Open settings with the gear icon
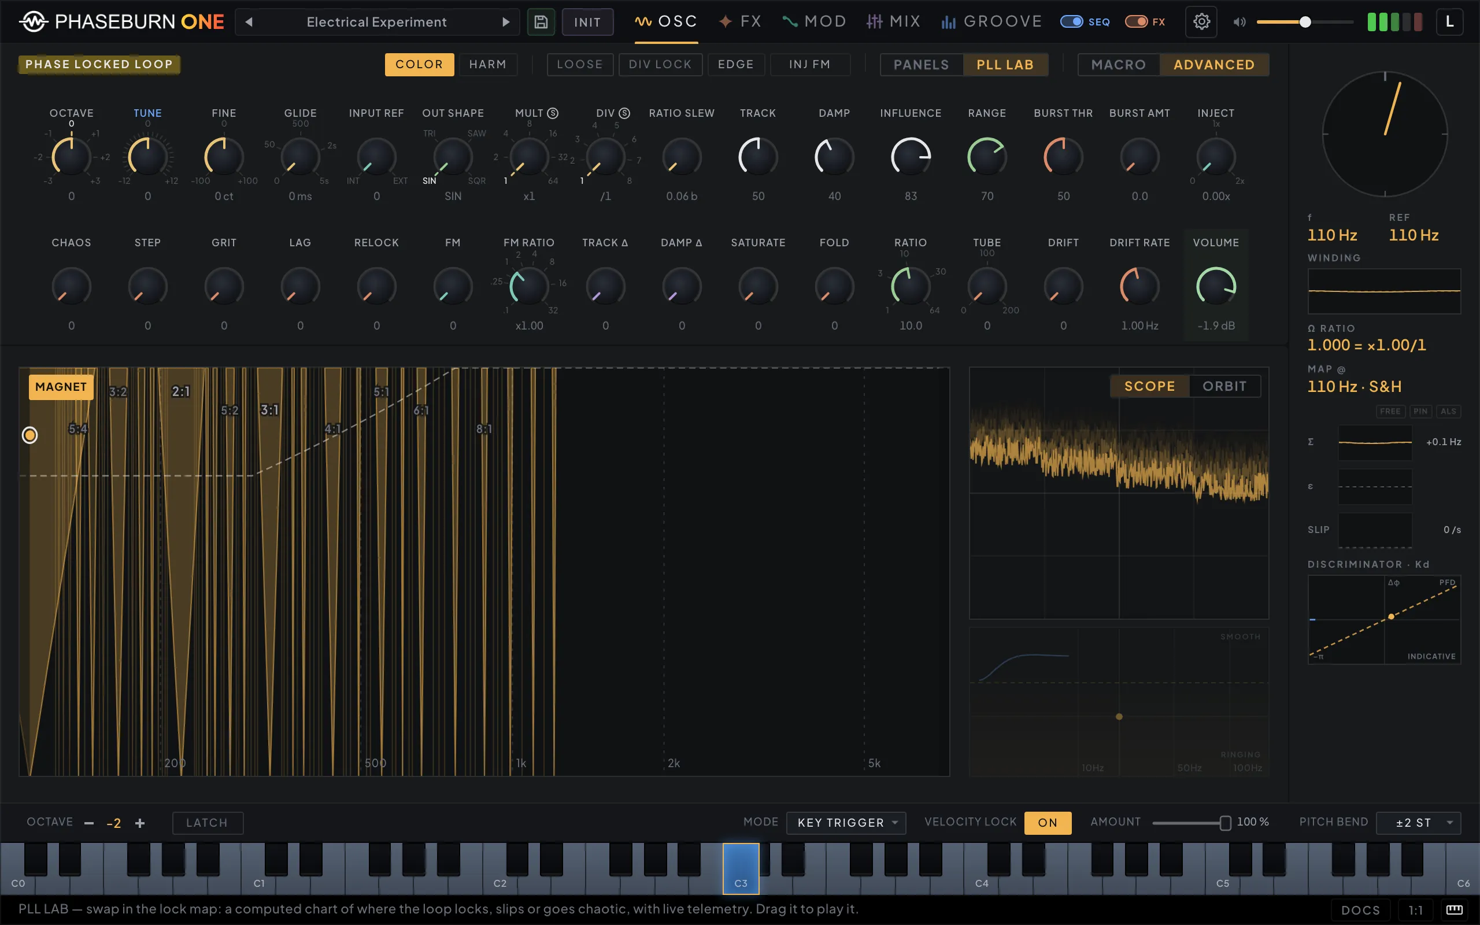Screen dimensions: 1480x925 point(1201,22)
